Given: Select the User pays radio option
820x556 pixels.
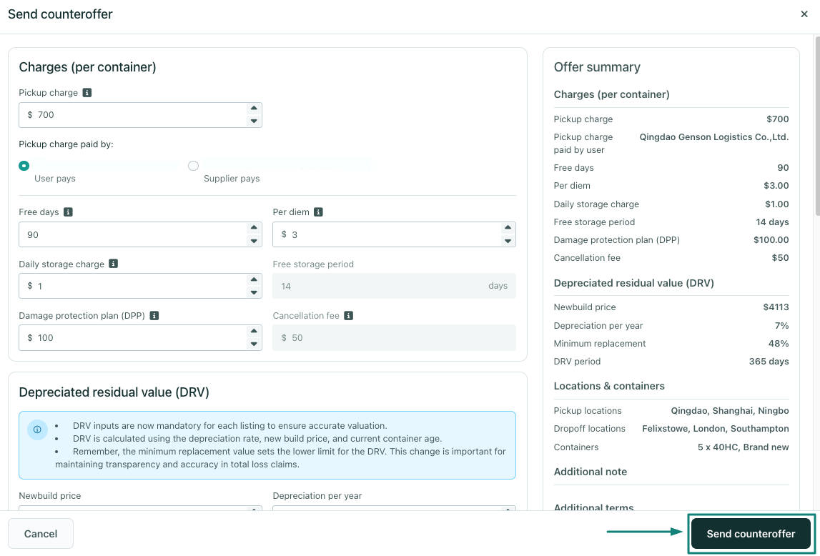Looking at the screenshot, I should [x=24, y=166].
